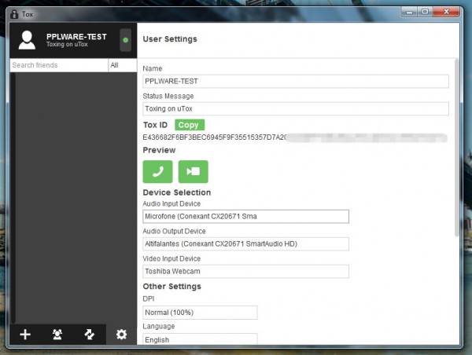Viewport: 472px width, 355px height.
Task: Maximize the Tox window
Action: [x=425, y=12]
